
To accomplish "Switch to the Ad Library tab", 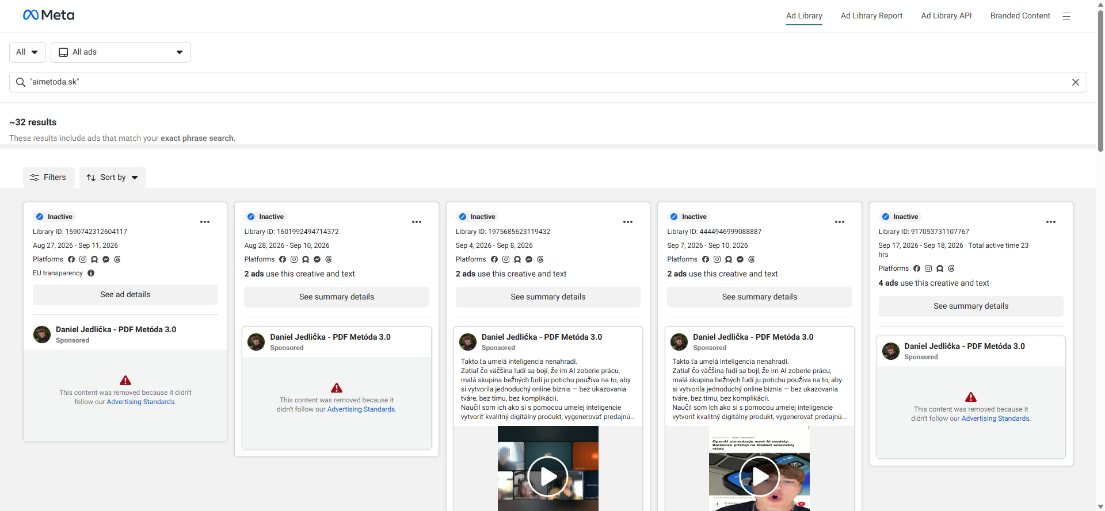I will tap(804, 16).
